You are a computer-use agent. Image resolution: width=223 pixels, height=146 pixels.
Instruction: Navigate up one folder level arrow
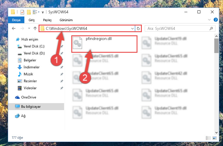point(35,29)
